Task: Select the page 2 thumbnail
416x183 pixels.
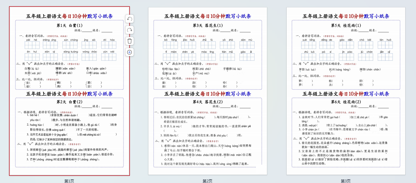Action: [x=208, y=91]
